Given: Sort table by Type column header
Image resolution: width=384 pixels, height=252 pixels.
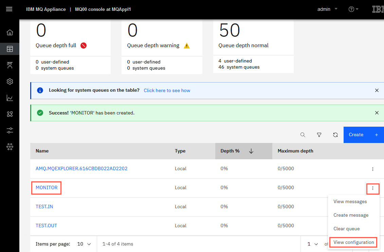Looking at the screenshot, I should 180,151.
